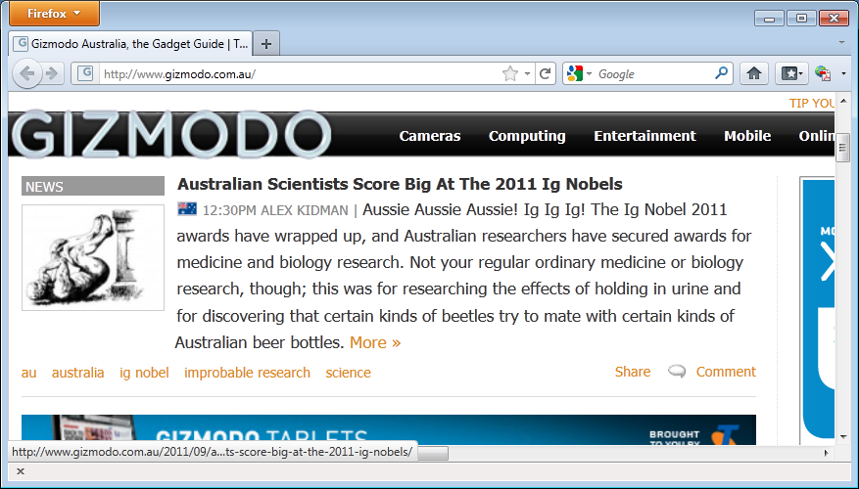Open the Ig Nobels article headline link
859x489 pixels.
pyautogui.click(x=400, y=184)
